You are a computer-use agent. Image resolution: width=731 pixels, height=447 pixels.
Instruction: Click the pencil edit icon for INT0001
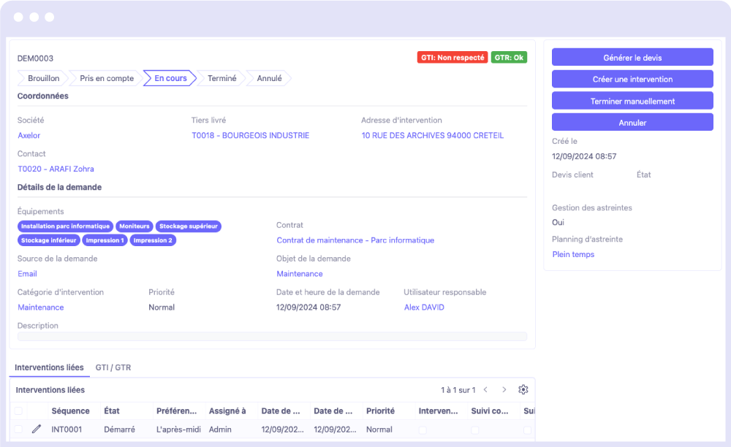tap(37, 429)
